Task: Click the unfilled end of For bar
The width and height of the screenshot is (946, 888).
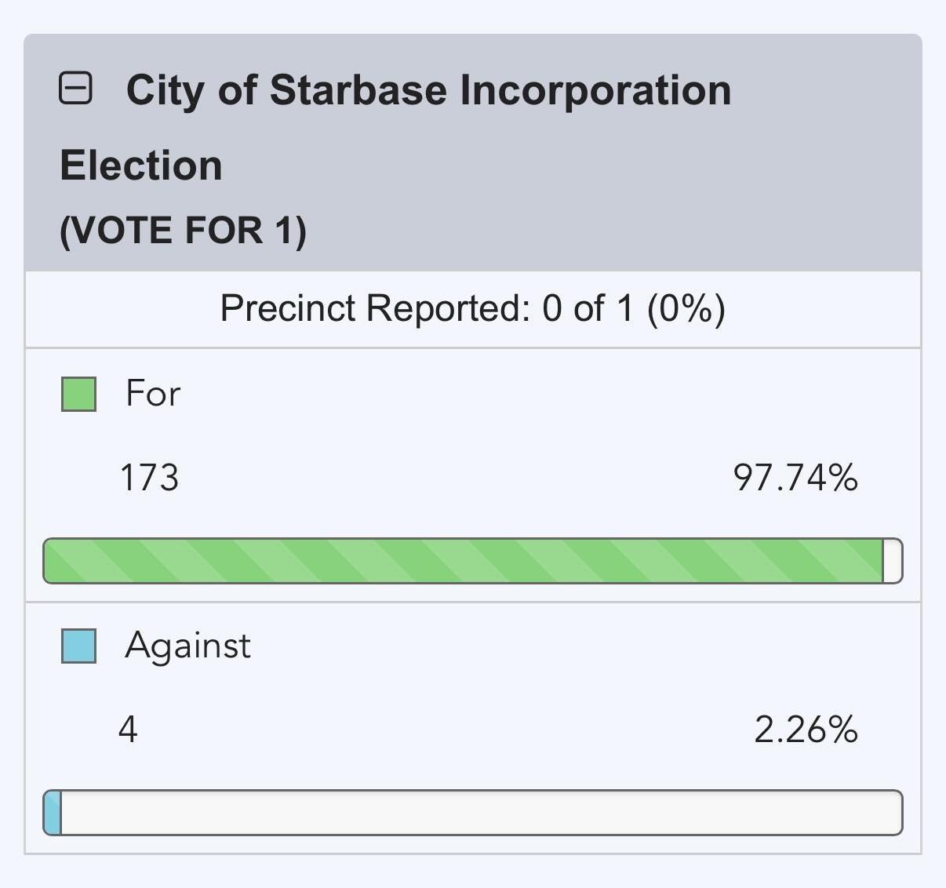Action: pyautogui.click(x=893, y=561)
